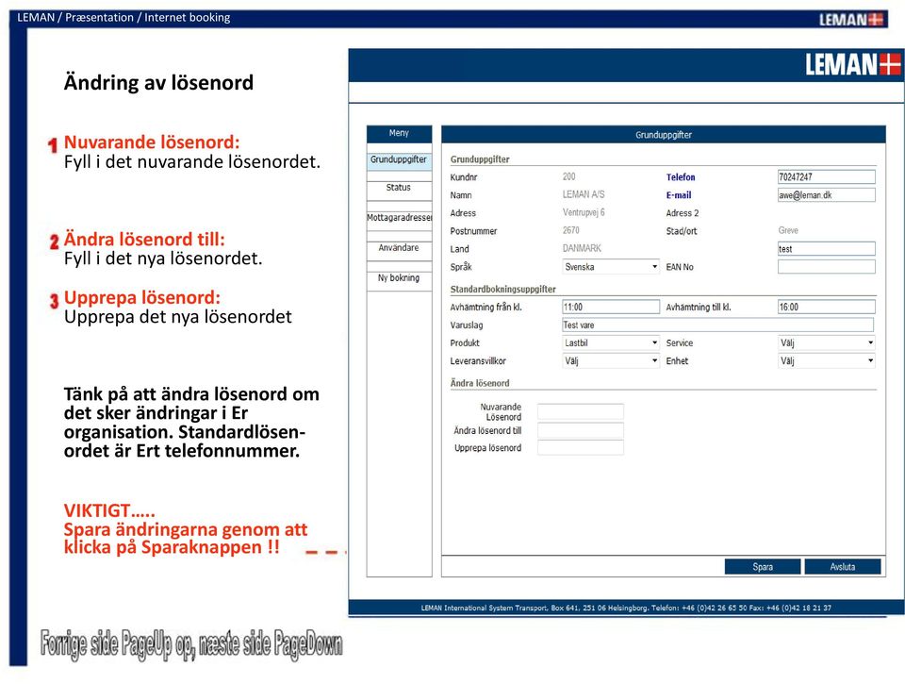The width and height of the screenshot is (905, 684).
Task: Click the Standardbokningsuppgifter section heading
Action: click(502, 290)
